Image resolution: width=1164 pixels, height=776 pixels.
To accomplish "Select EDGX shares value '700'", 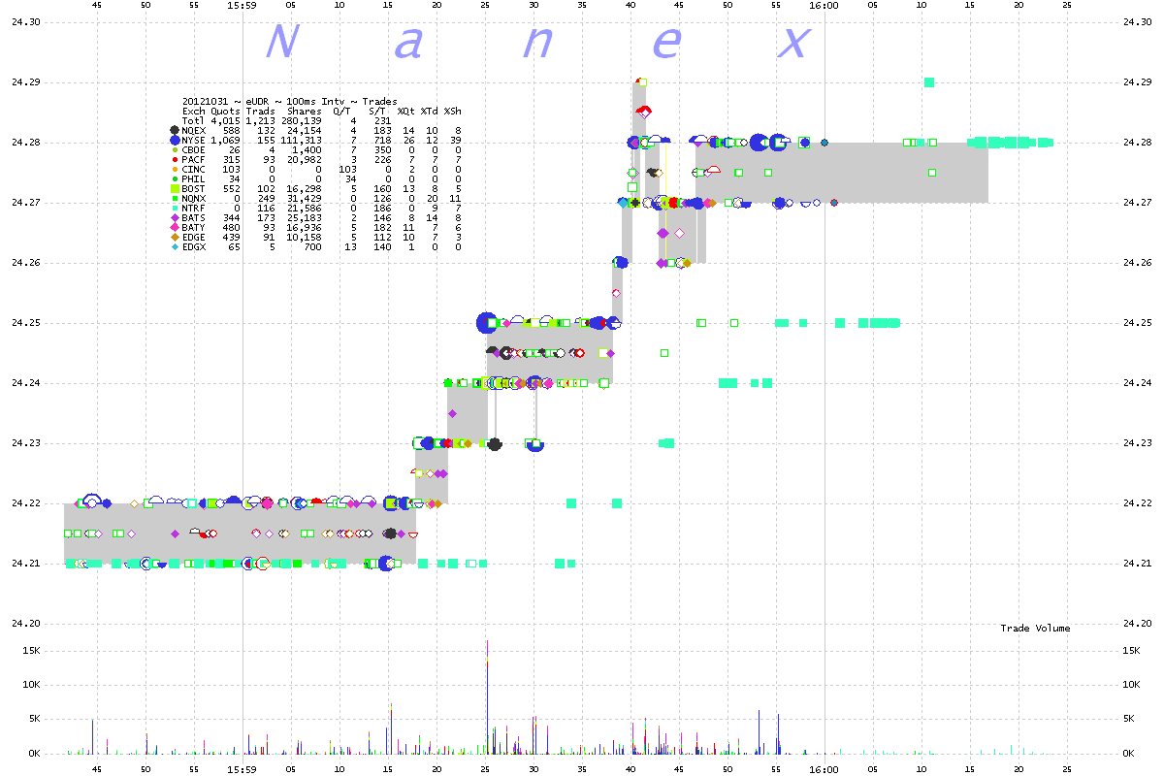I will [311, 246].
